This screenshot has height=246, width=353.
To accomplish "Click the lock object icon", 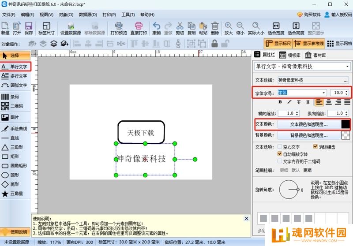I will point(214,44).
